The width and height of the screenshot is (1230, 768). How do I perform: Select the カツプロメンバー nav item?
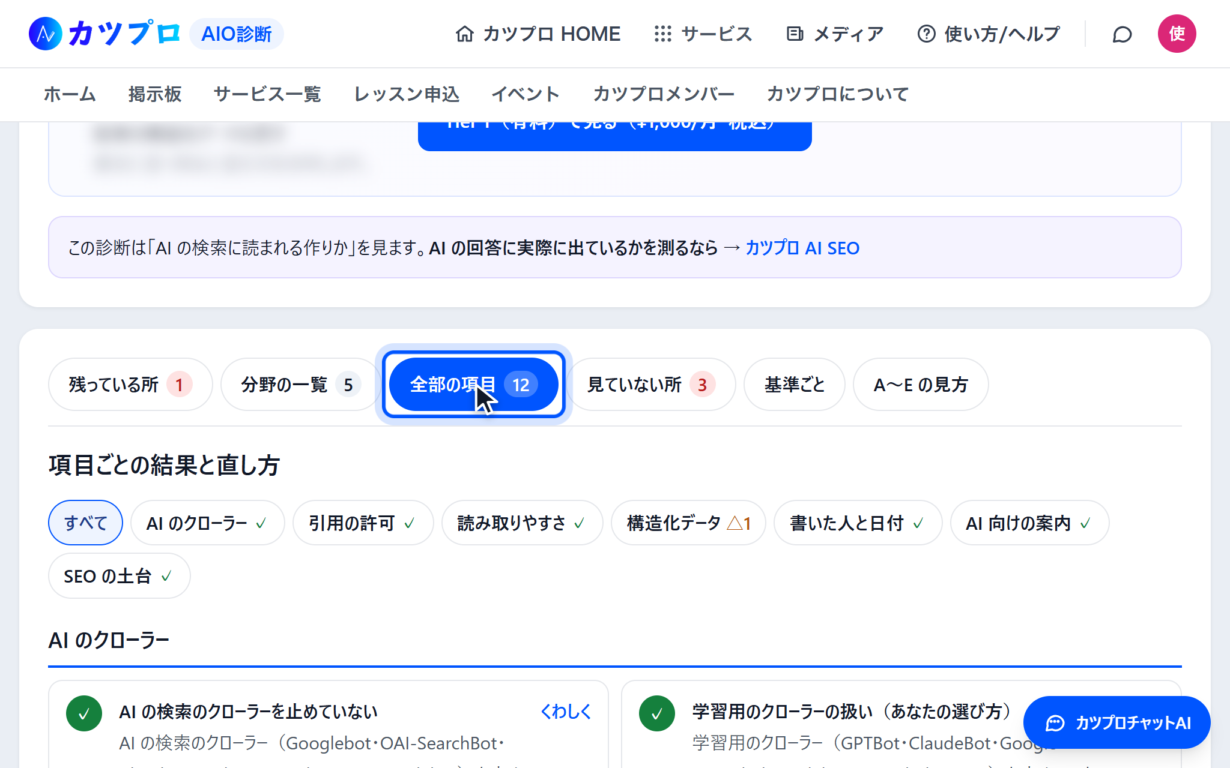click(664, 94)
